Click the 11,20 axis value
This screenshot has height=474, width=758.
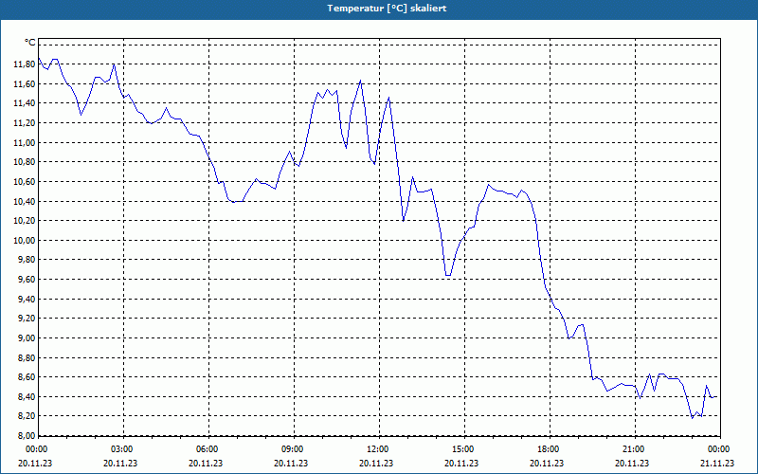[x=26, y=123]
